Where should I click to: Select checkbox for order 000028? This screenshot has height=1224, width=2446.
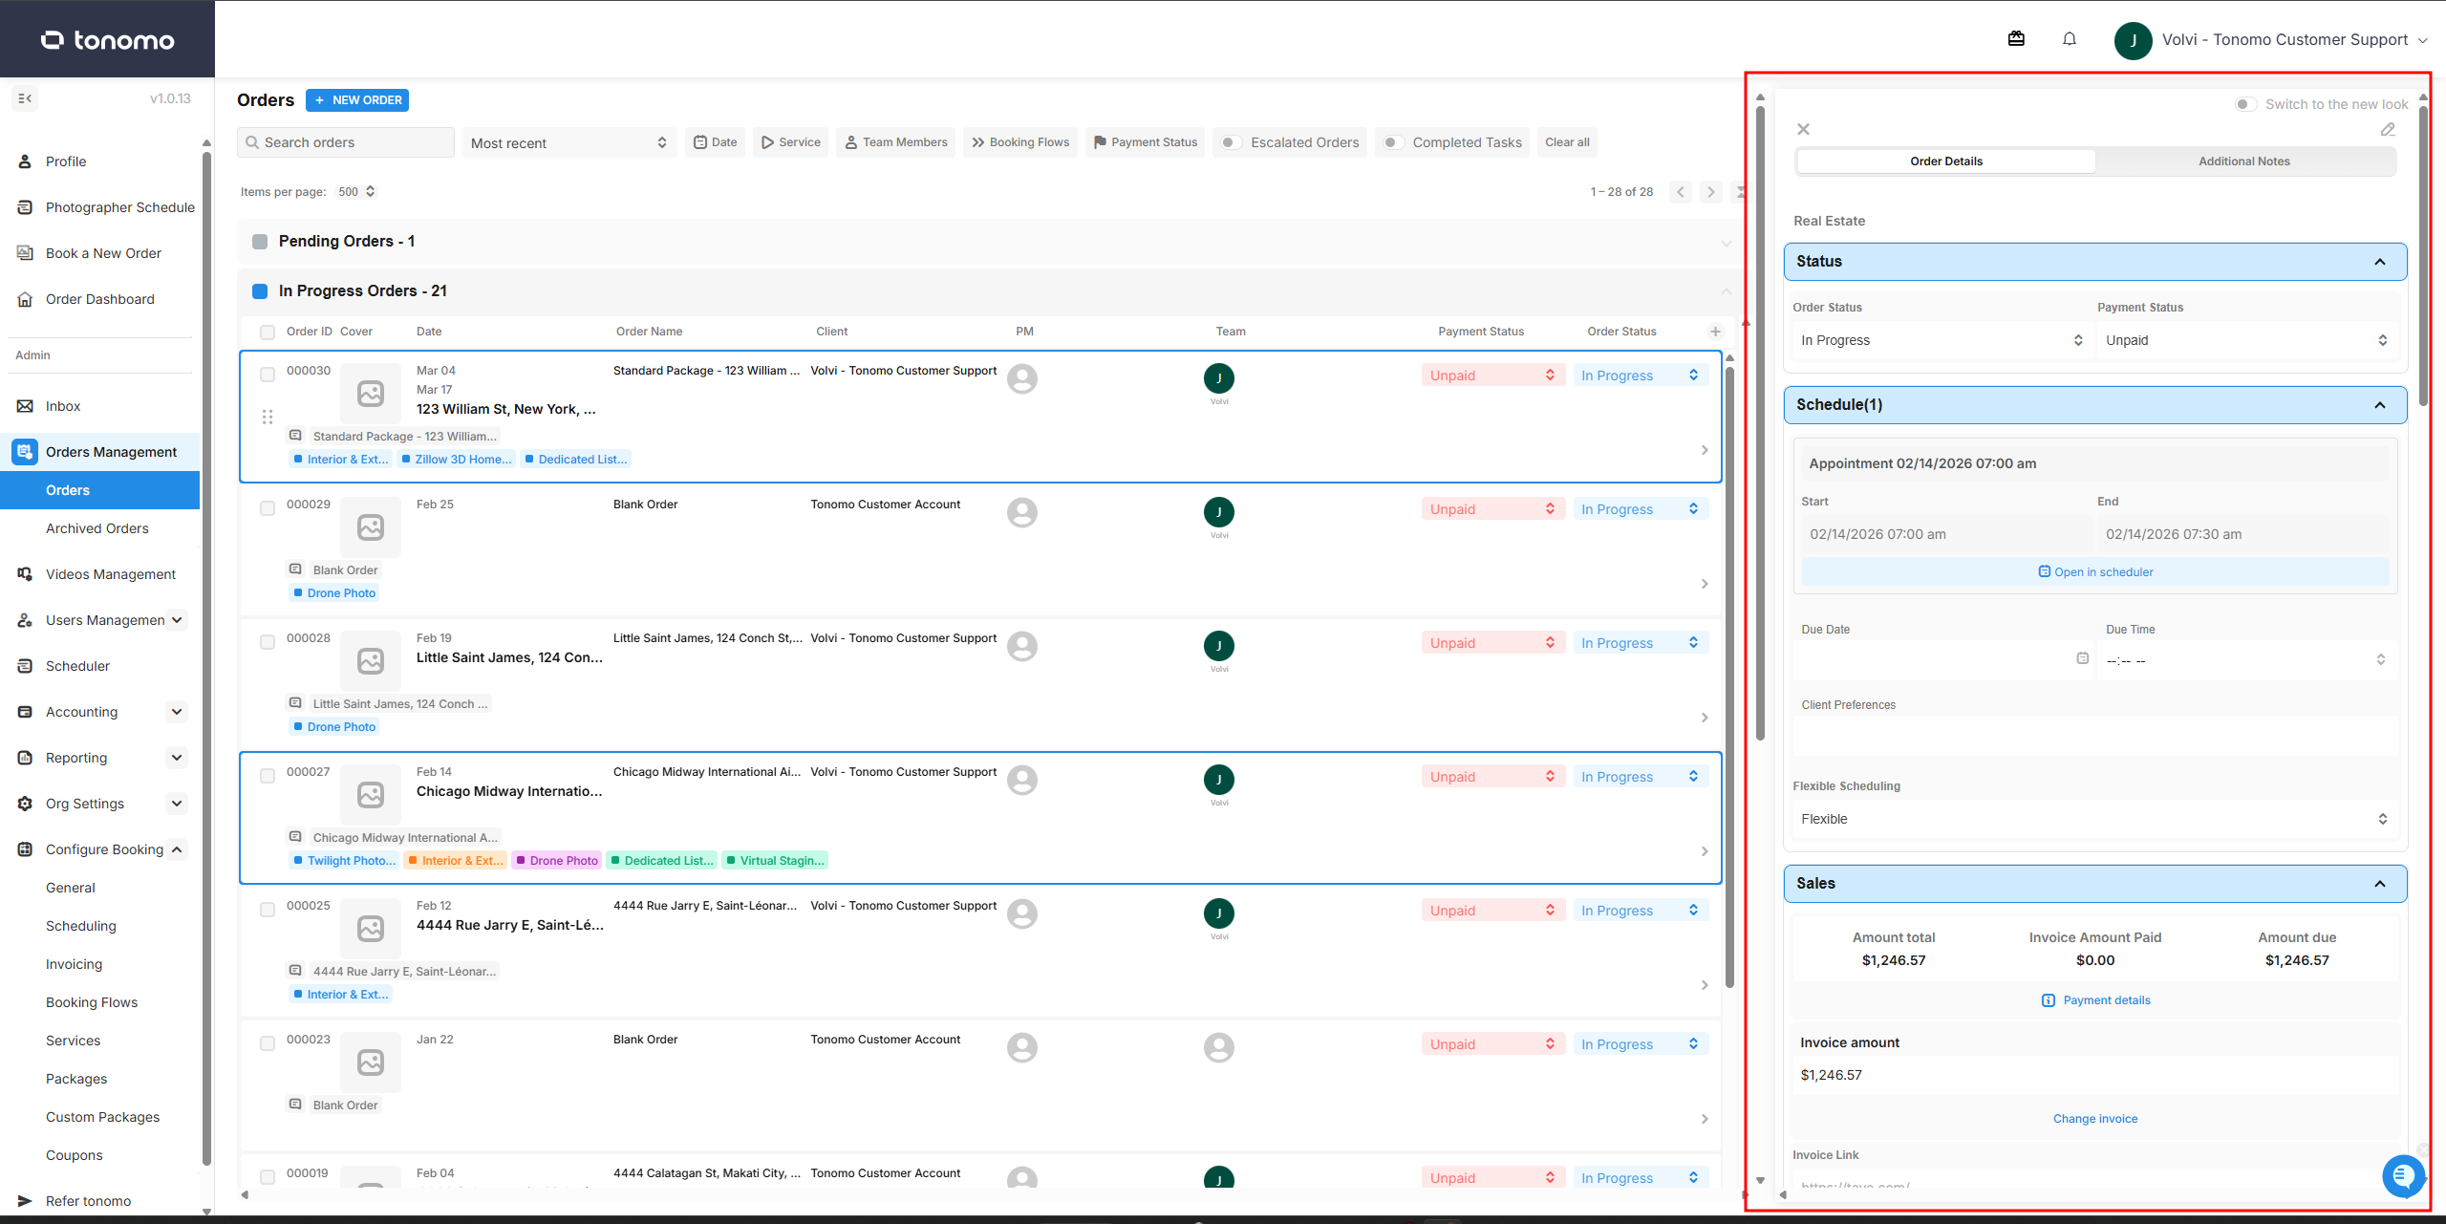click(x=268, y=642)
